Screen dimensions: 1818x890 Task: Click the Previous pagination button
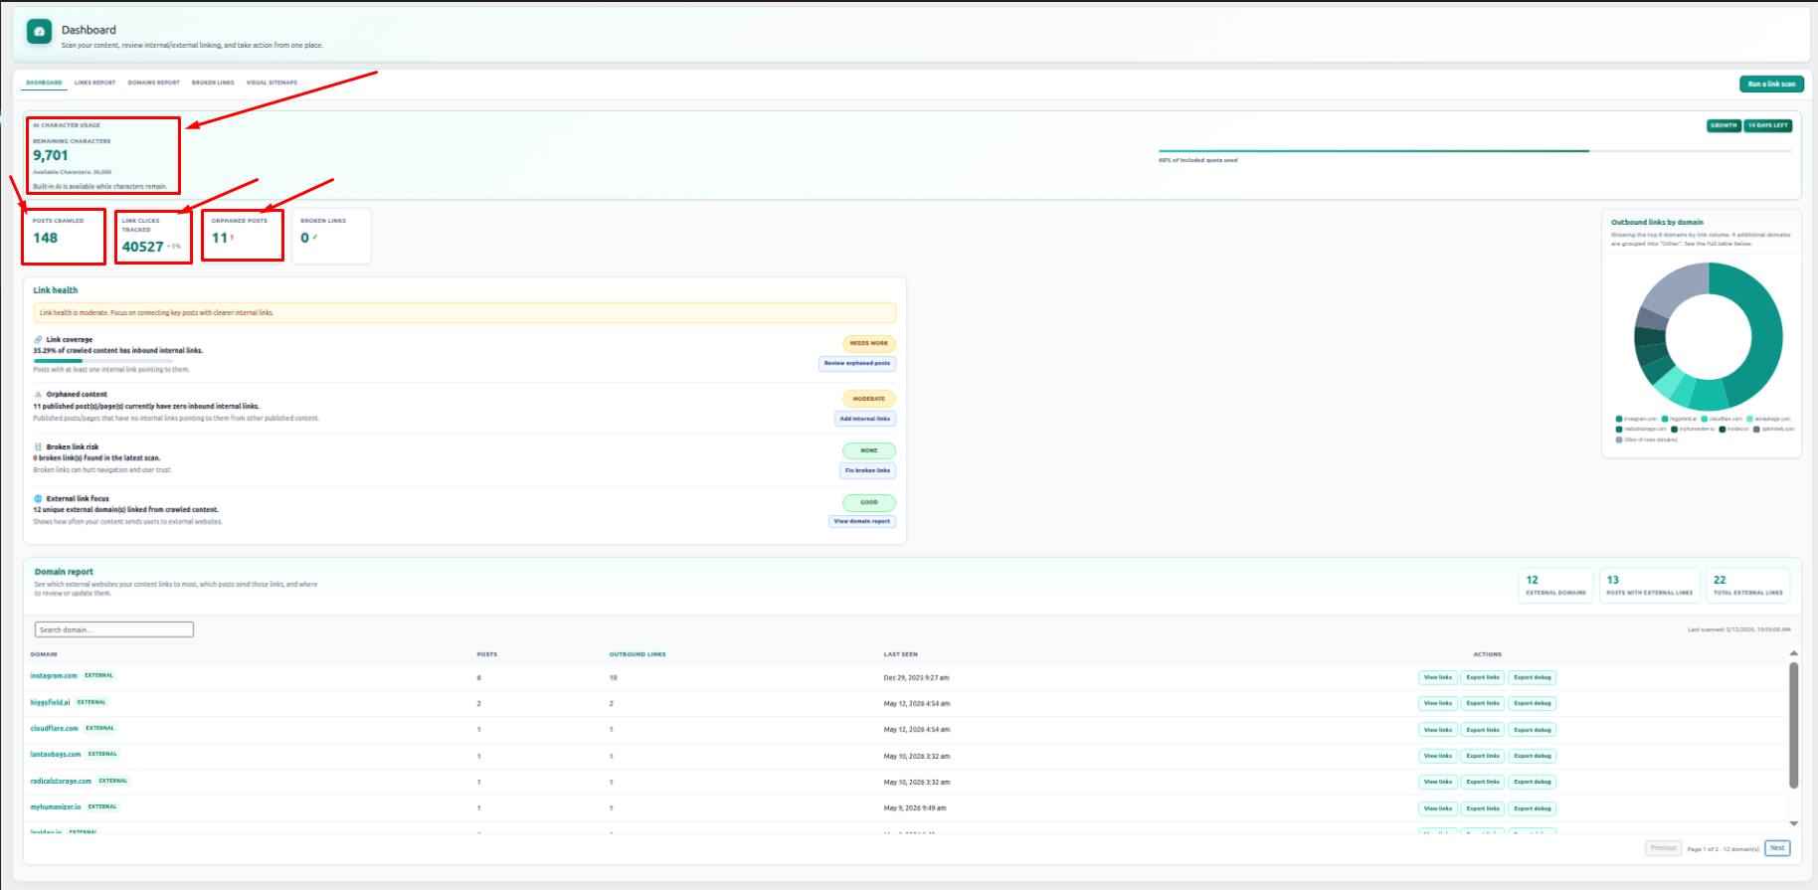point(1663,848)
